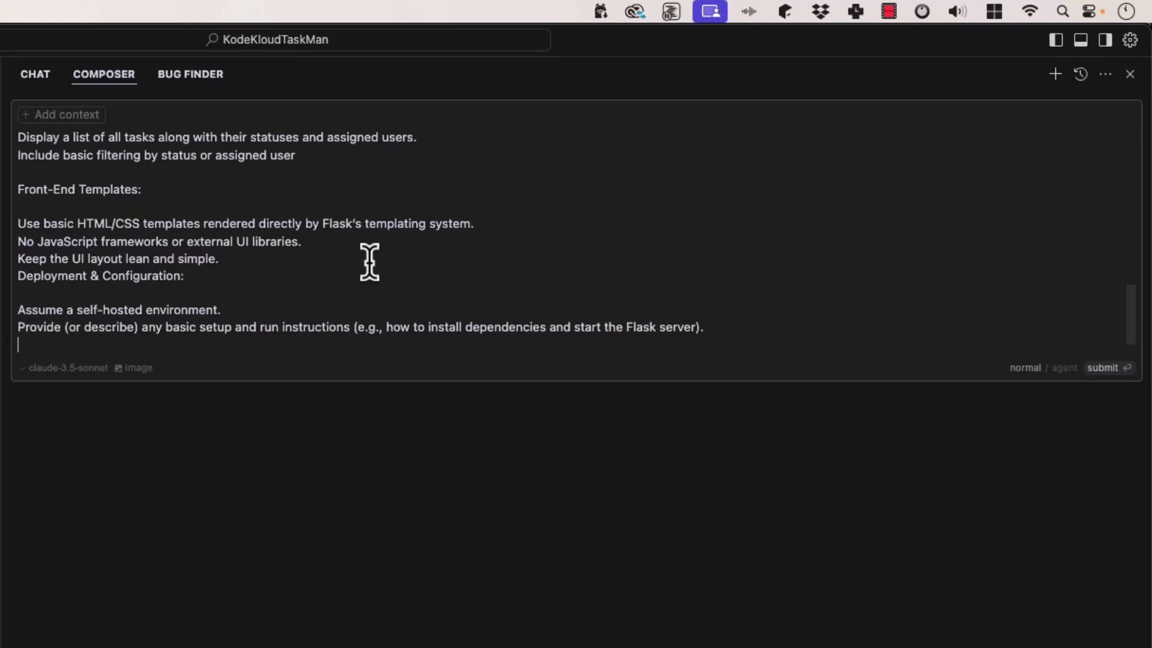Screen dimensions: 1152x648
Task: Click the Dropbox menu bar icon
Action: (820, 11)
